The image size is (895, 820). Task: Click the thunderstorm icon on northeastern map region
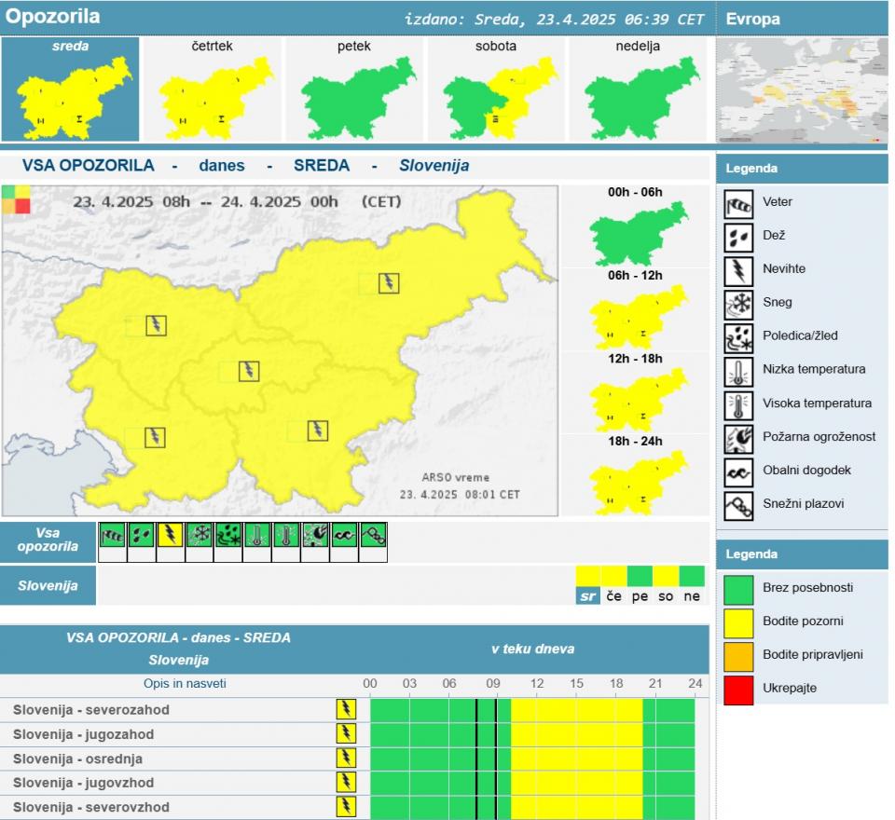coord(389,283)
